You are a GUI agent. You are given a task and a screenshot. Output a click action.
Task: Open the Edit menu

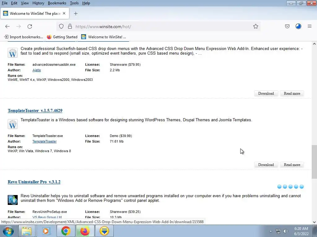pos(14,3)
